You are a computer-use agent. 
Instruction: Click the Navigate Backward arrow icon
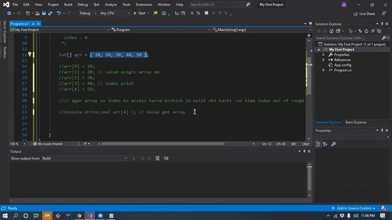(x=9, y=13)
